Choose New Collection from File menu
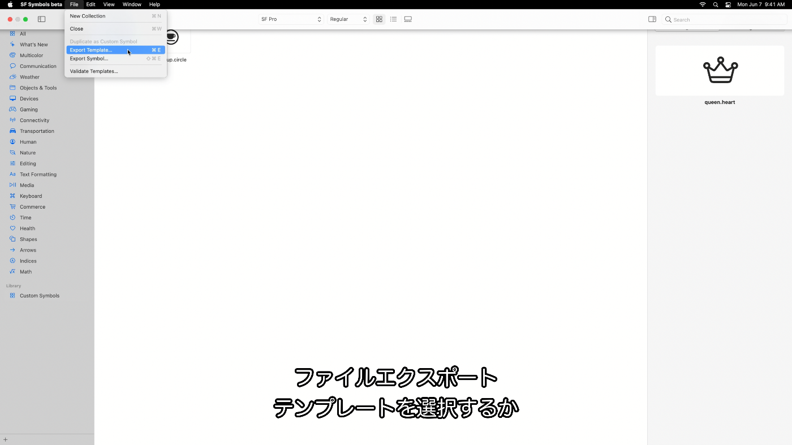The width and height of the screenshot is (792, 445). click(x=115, y=16)
